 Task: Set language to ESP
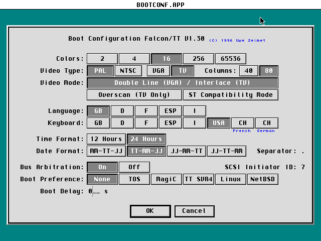click(170, 111)
